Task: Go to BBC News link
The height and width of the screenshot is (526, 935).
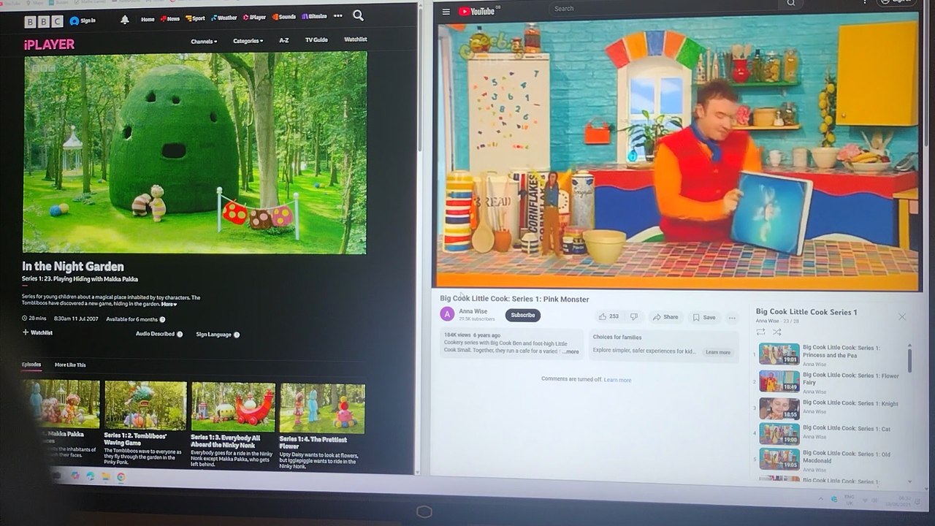Action: pyautogui.click(x=170, y=18)
